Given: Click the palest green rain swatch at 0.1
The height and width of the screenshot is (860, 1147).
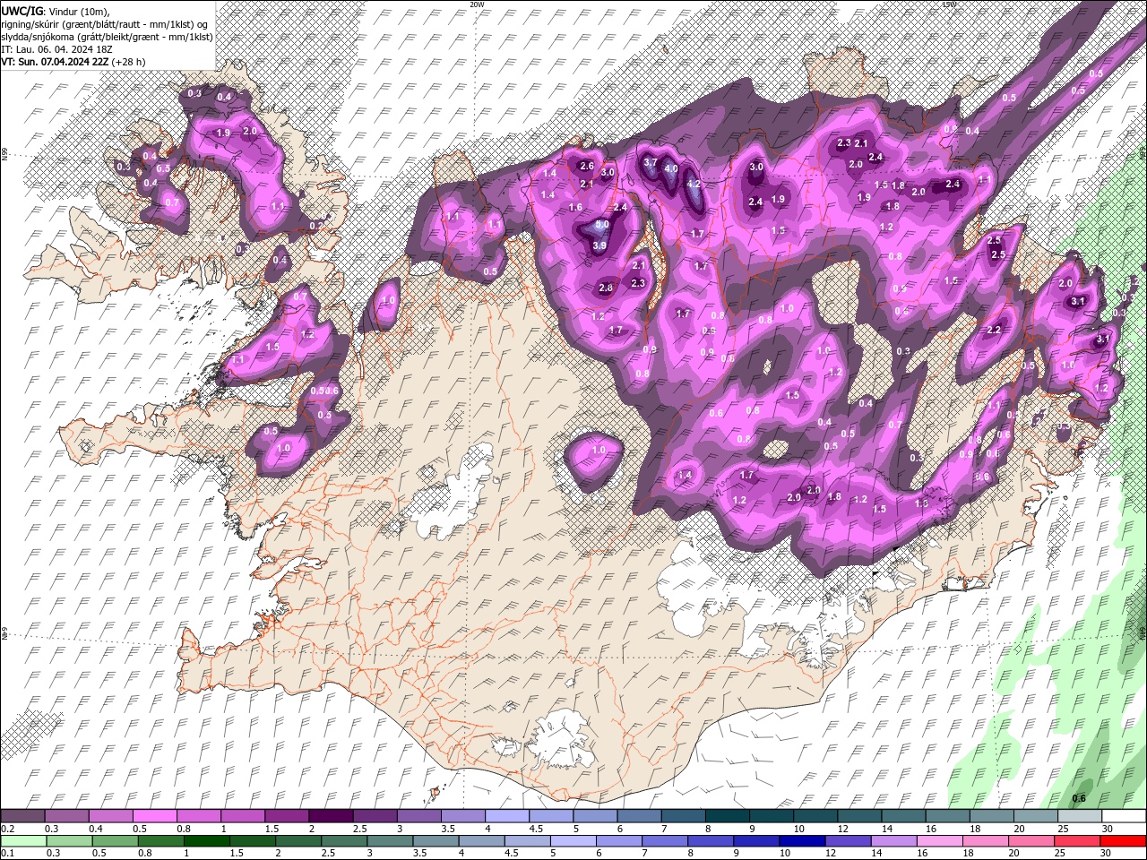Looking at the screenshot, I should pos(23,841).
